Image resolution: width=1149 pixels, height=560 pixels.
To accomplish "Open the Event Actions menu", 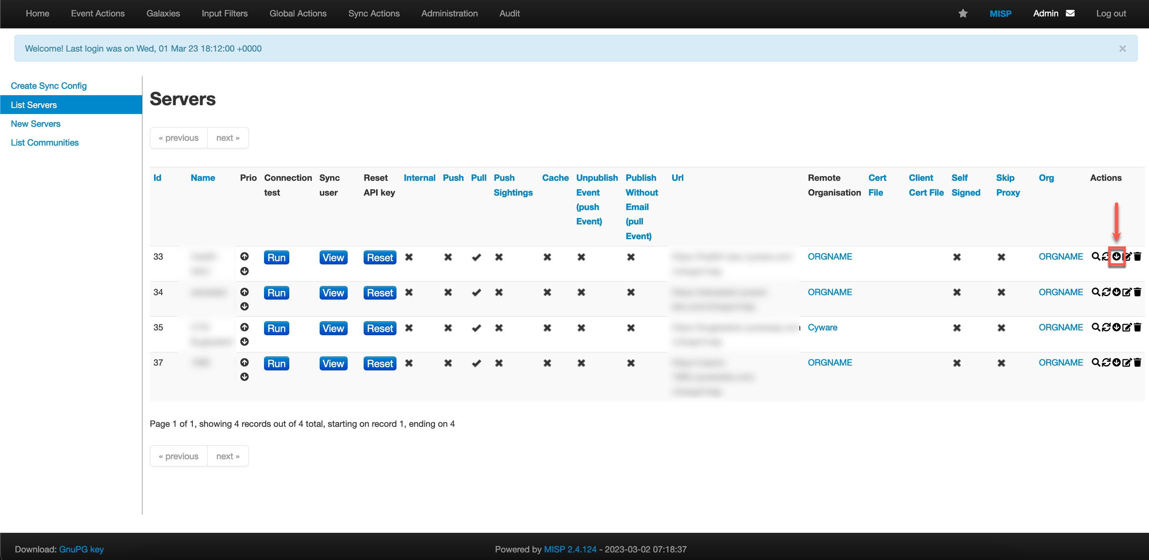I will click(98, 13).
